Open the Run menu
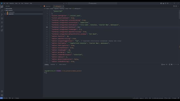The image size is (180, 101). pyautogui.click(x=22, y=3)
